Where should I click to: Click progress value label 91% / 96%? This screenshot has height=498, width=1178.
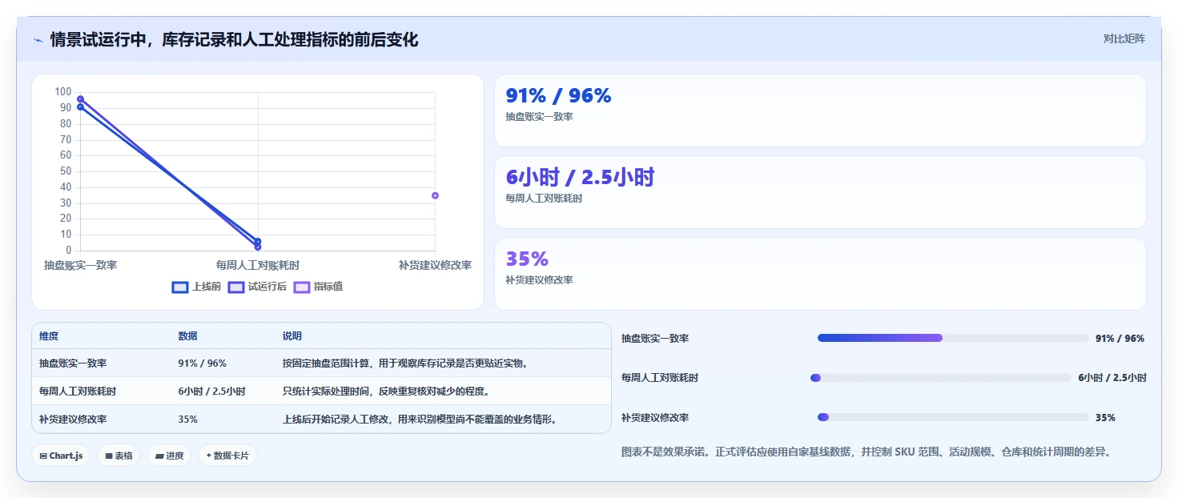tap(1120, 339)
